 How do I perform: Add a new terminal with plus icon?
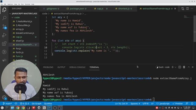(x=172, y=67)
